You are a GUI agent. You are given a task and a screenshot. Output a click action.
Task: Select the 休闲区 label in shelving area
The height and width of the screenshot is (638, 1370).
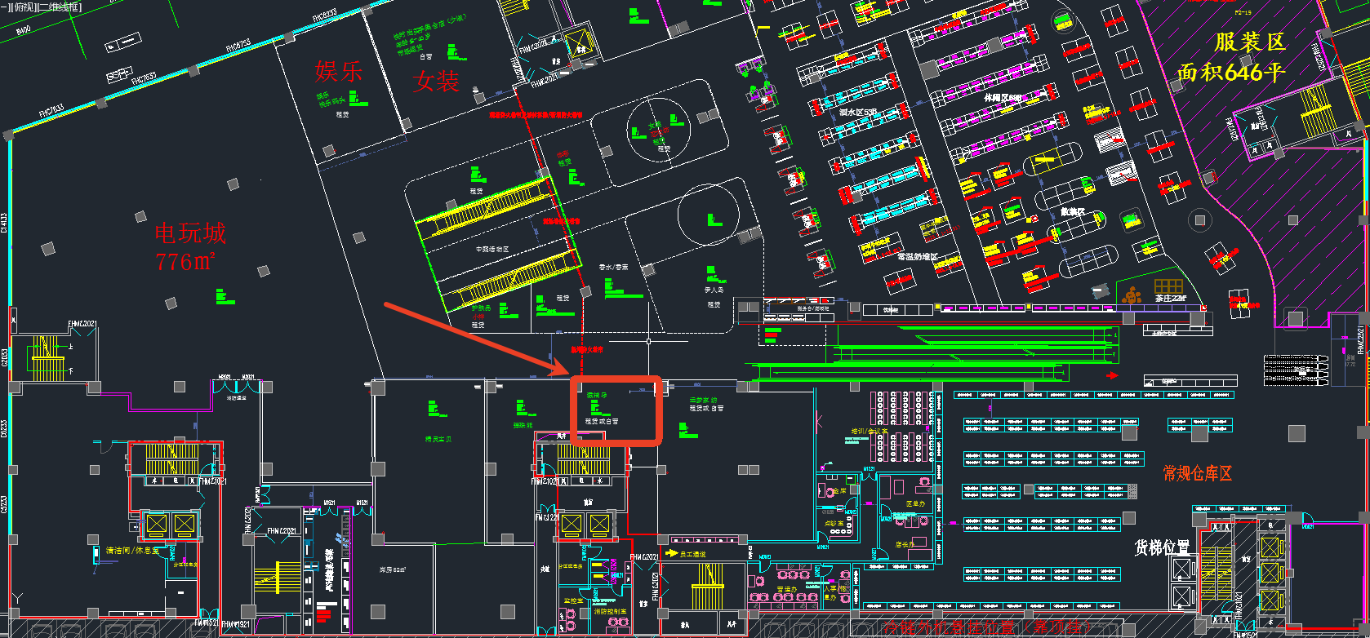tap(1003, 97)
